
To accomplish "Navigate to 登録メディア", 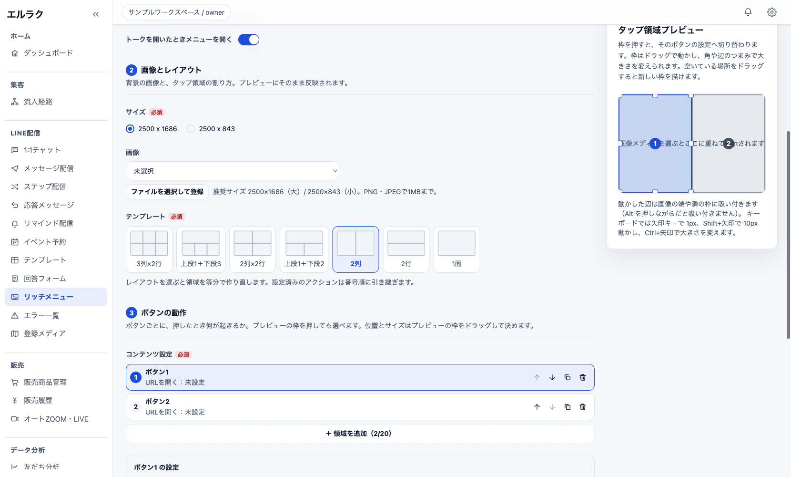I will (x=56, y=333).
